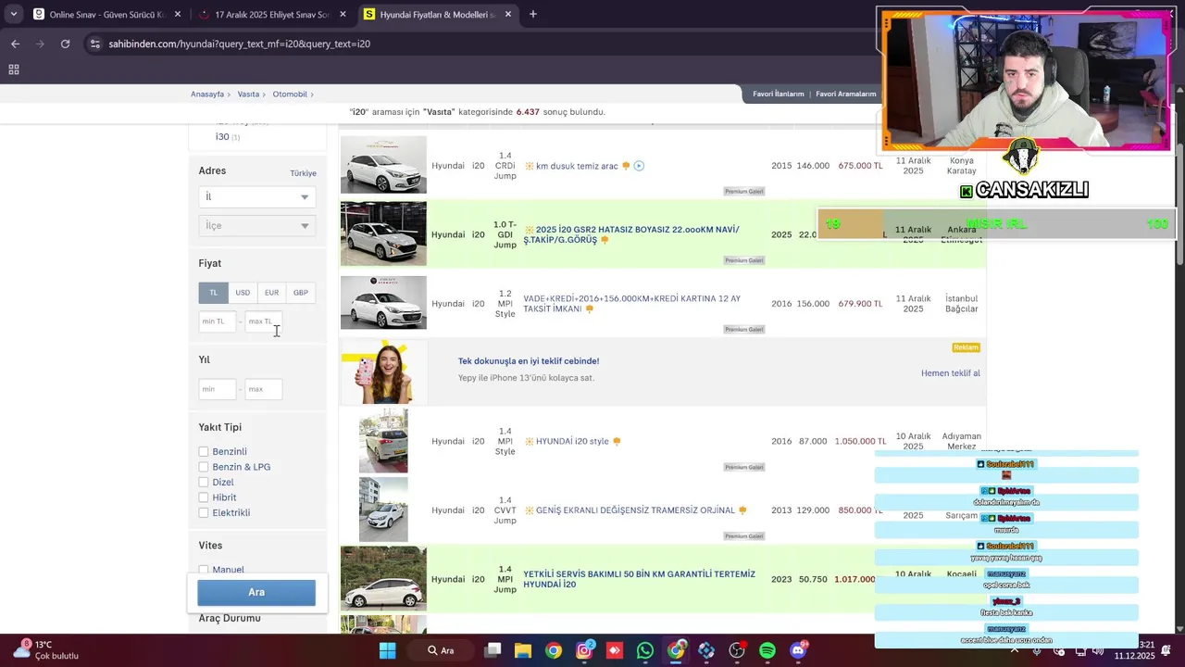The image size is (1185, 667).
Task: Open Spotify from the taskbar
Action: click(x=767, y=650)
